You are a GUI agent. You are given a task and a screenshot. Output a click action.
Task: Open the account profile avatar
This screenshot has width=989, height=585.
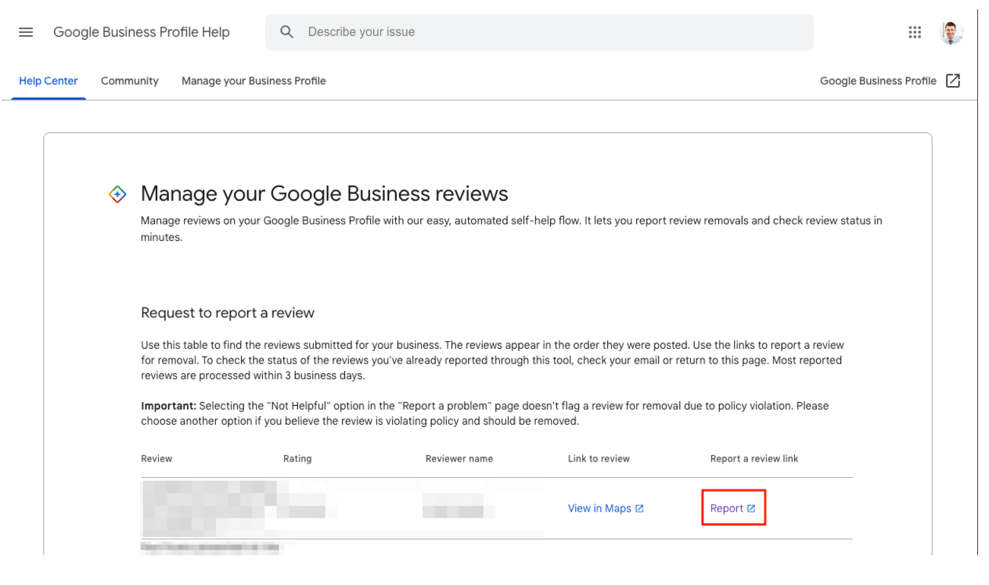951,32
